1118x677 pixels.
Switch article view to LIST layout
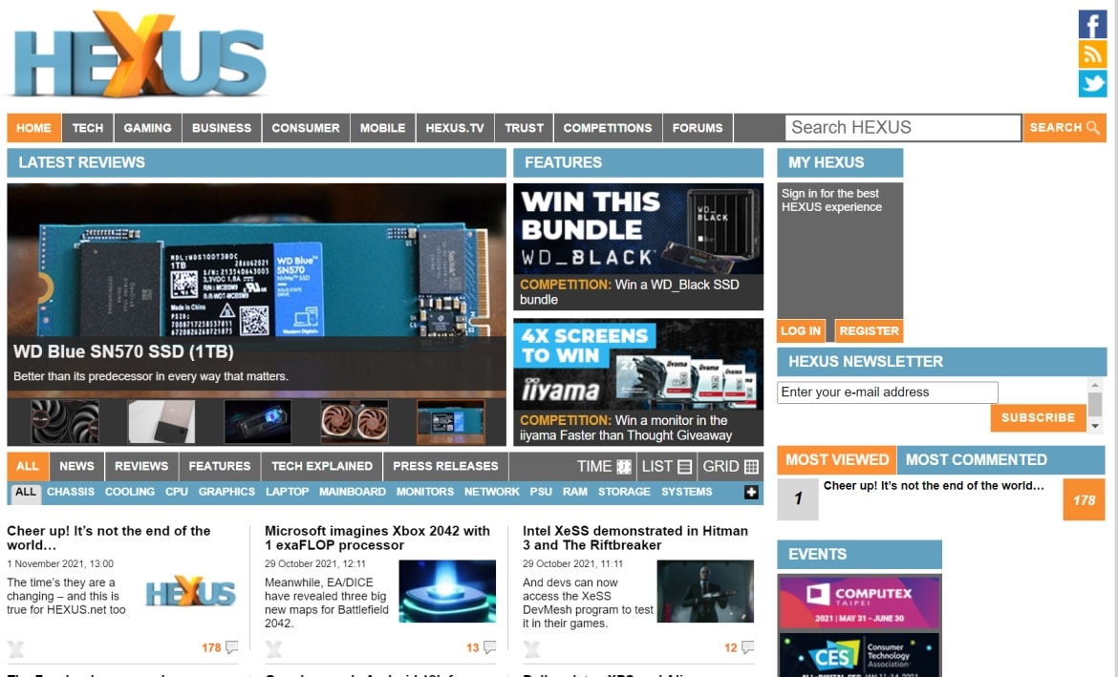pos(666,466)
